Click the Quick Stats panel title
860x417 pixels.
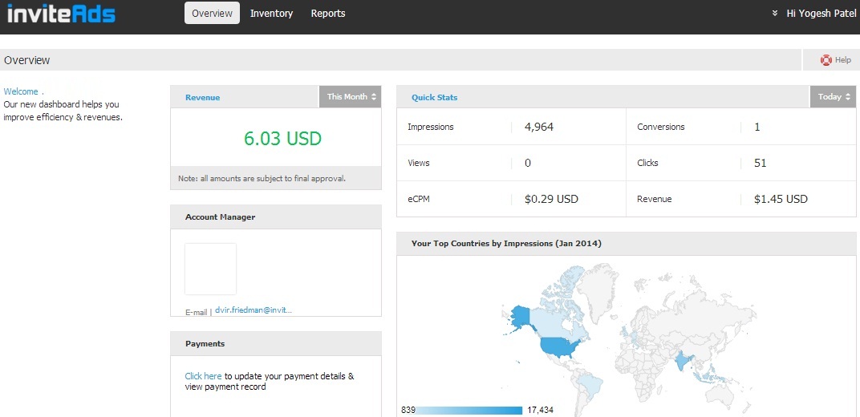click(434, 97)
